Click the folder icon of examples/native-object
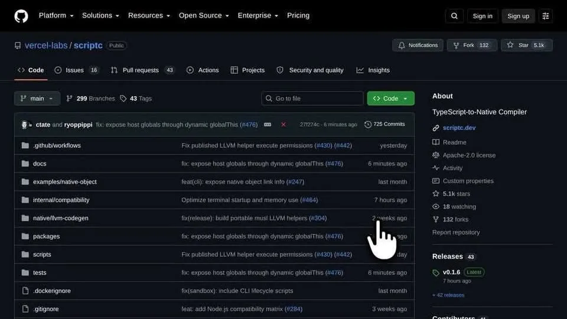This screenshot has height=319, width=567. [x=25, y=181]
